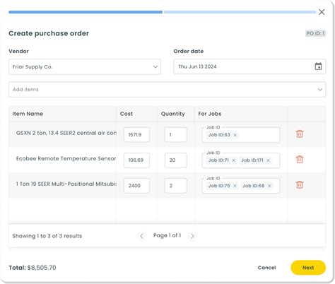Screen dimensions: 335x284
Task: Remove Job ID:68 tag
Action: pos(269,186)
